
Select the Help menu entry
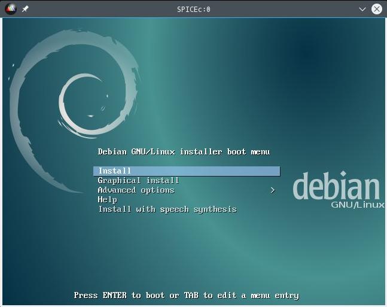107,199
